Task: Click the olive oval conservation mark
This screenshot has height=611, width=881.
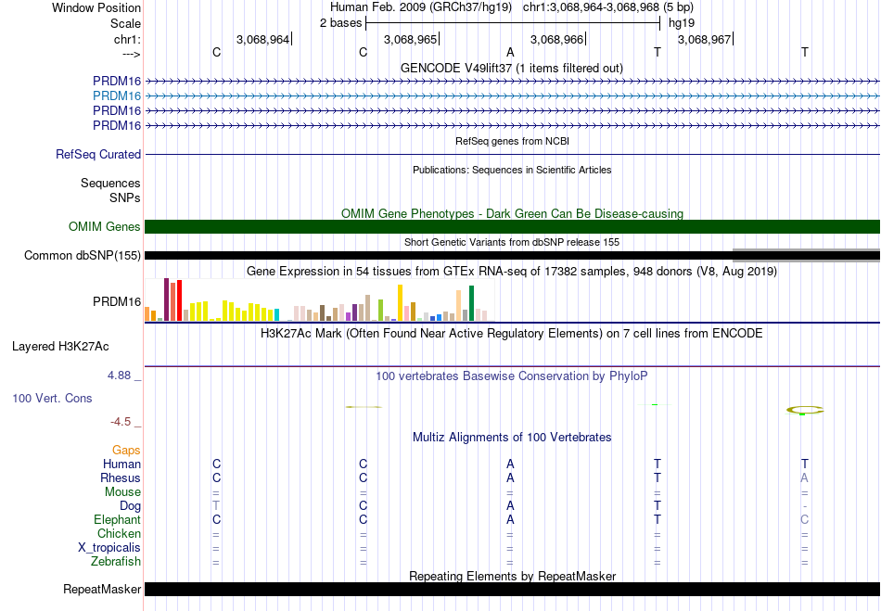Action: point(805,410)
